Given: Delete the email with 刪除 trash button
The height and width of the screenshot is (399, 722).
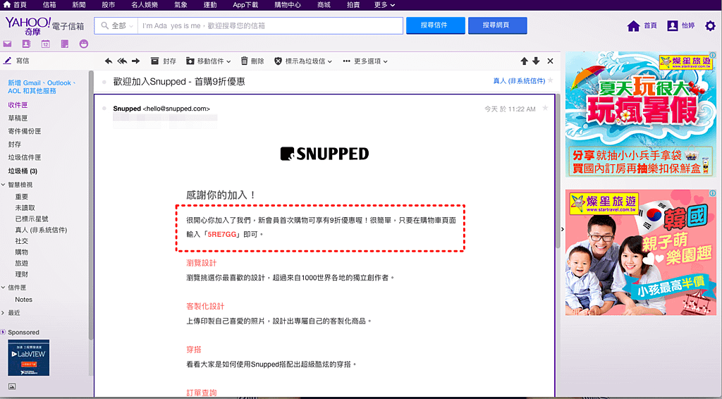Looking at the screenshot, I should 252,61.
